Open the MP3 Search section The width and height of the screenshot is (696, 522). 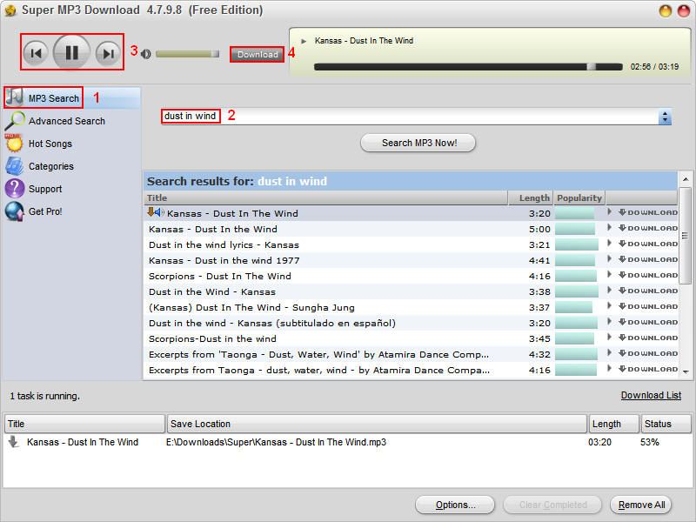71,98
